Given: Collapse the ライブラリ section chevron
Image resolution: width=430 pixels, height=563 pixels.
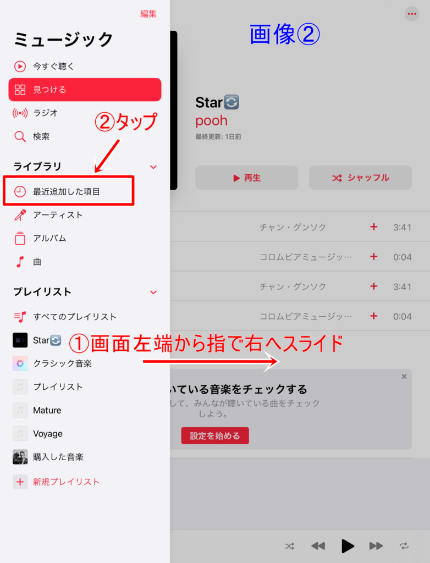Looking at the screenshot, I should [x=153, y=167].
